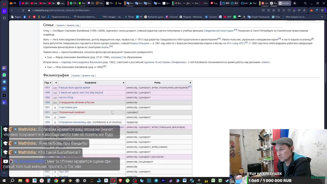Open the downloads icon in address bar
The height and width of the screenshot is (184, 327).
point(294,10)
